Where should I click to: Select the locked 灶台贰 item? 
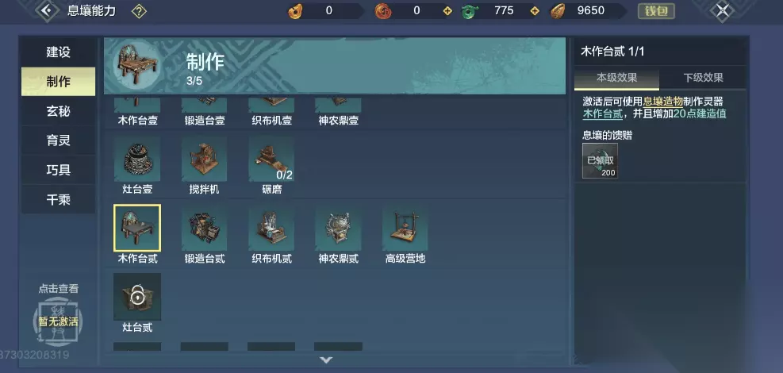click(137, 297)
